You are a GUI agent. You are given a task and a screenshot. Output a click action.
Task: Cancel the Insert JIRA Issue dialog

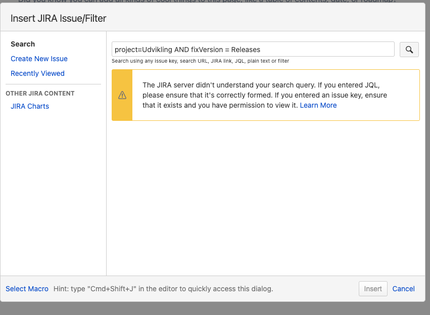[x=403, y=289]
